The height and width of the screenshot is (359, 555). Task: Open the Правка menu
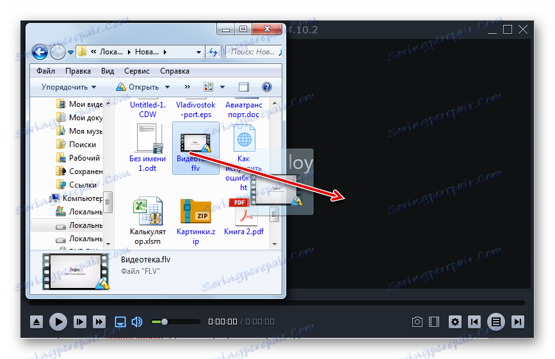tap(78, 71)
